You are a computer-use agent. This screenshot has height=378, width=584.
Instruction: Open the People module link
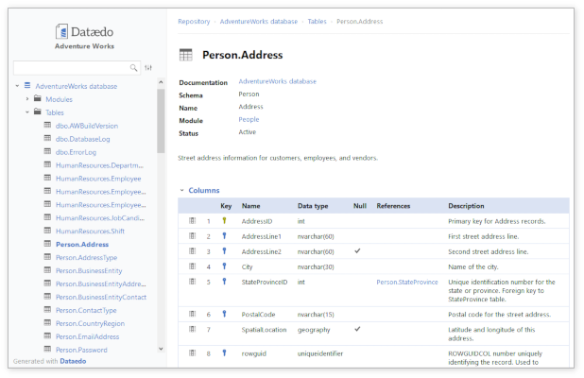tap(249, 120)
